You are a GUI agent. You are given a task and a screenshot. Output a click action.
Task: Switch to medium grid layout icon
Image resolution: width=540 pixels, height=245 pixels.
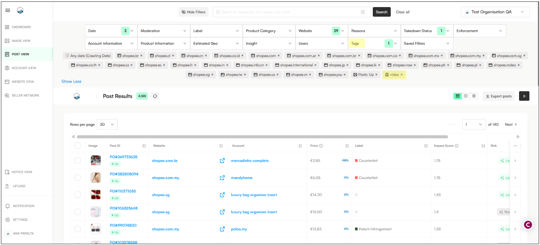(466, 96)
